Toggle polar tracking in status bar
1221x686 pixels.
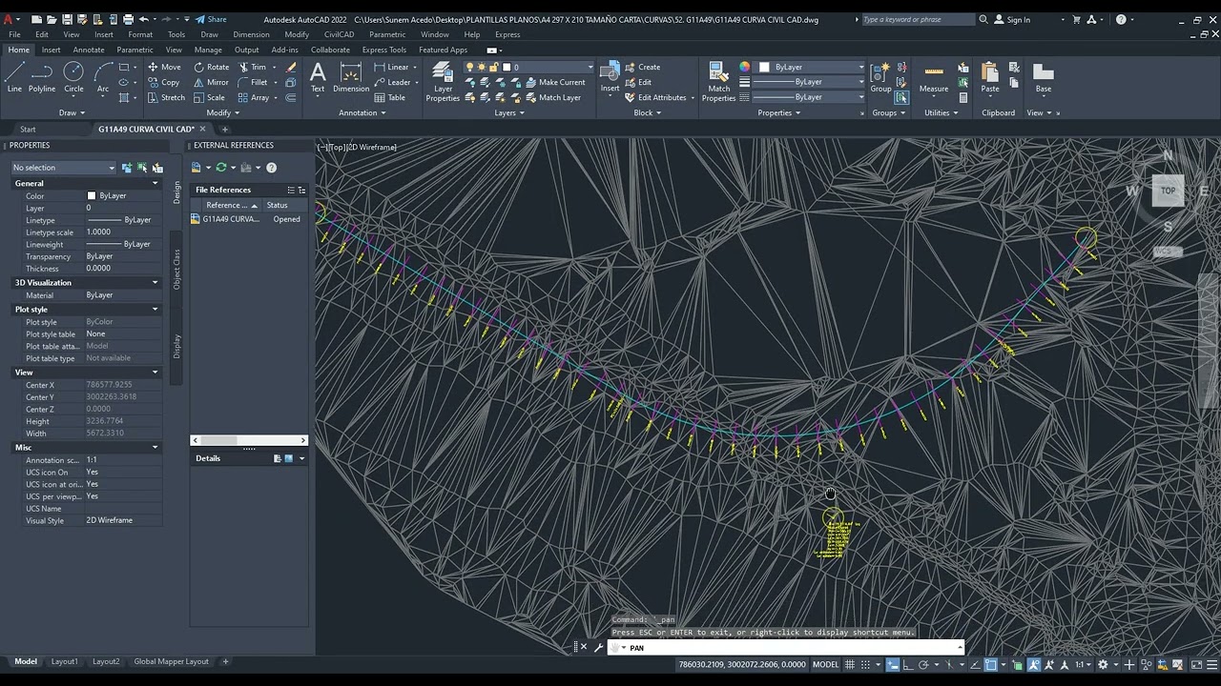[923, 664]
